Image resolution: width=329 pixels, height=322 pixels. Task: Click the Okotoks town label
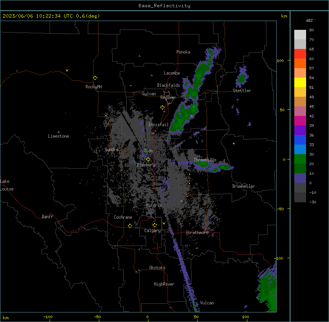click(157, 268)
